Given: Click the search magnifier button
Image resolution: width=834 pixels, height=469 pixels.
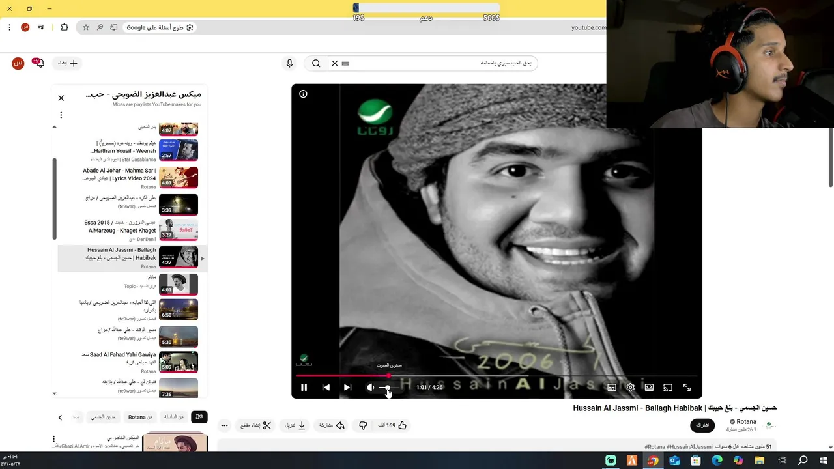Looking at the screenshot, I should pos(316,63).
